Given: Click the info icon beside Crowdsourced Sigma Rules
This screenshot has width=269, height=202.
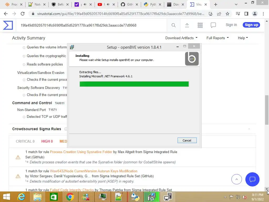Looking at the screenshot, I should (x=65, y=129).
